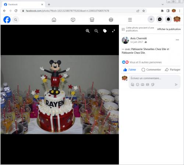Go to the Home feed icon

[x=54, y=20]
